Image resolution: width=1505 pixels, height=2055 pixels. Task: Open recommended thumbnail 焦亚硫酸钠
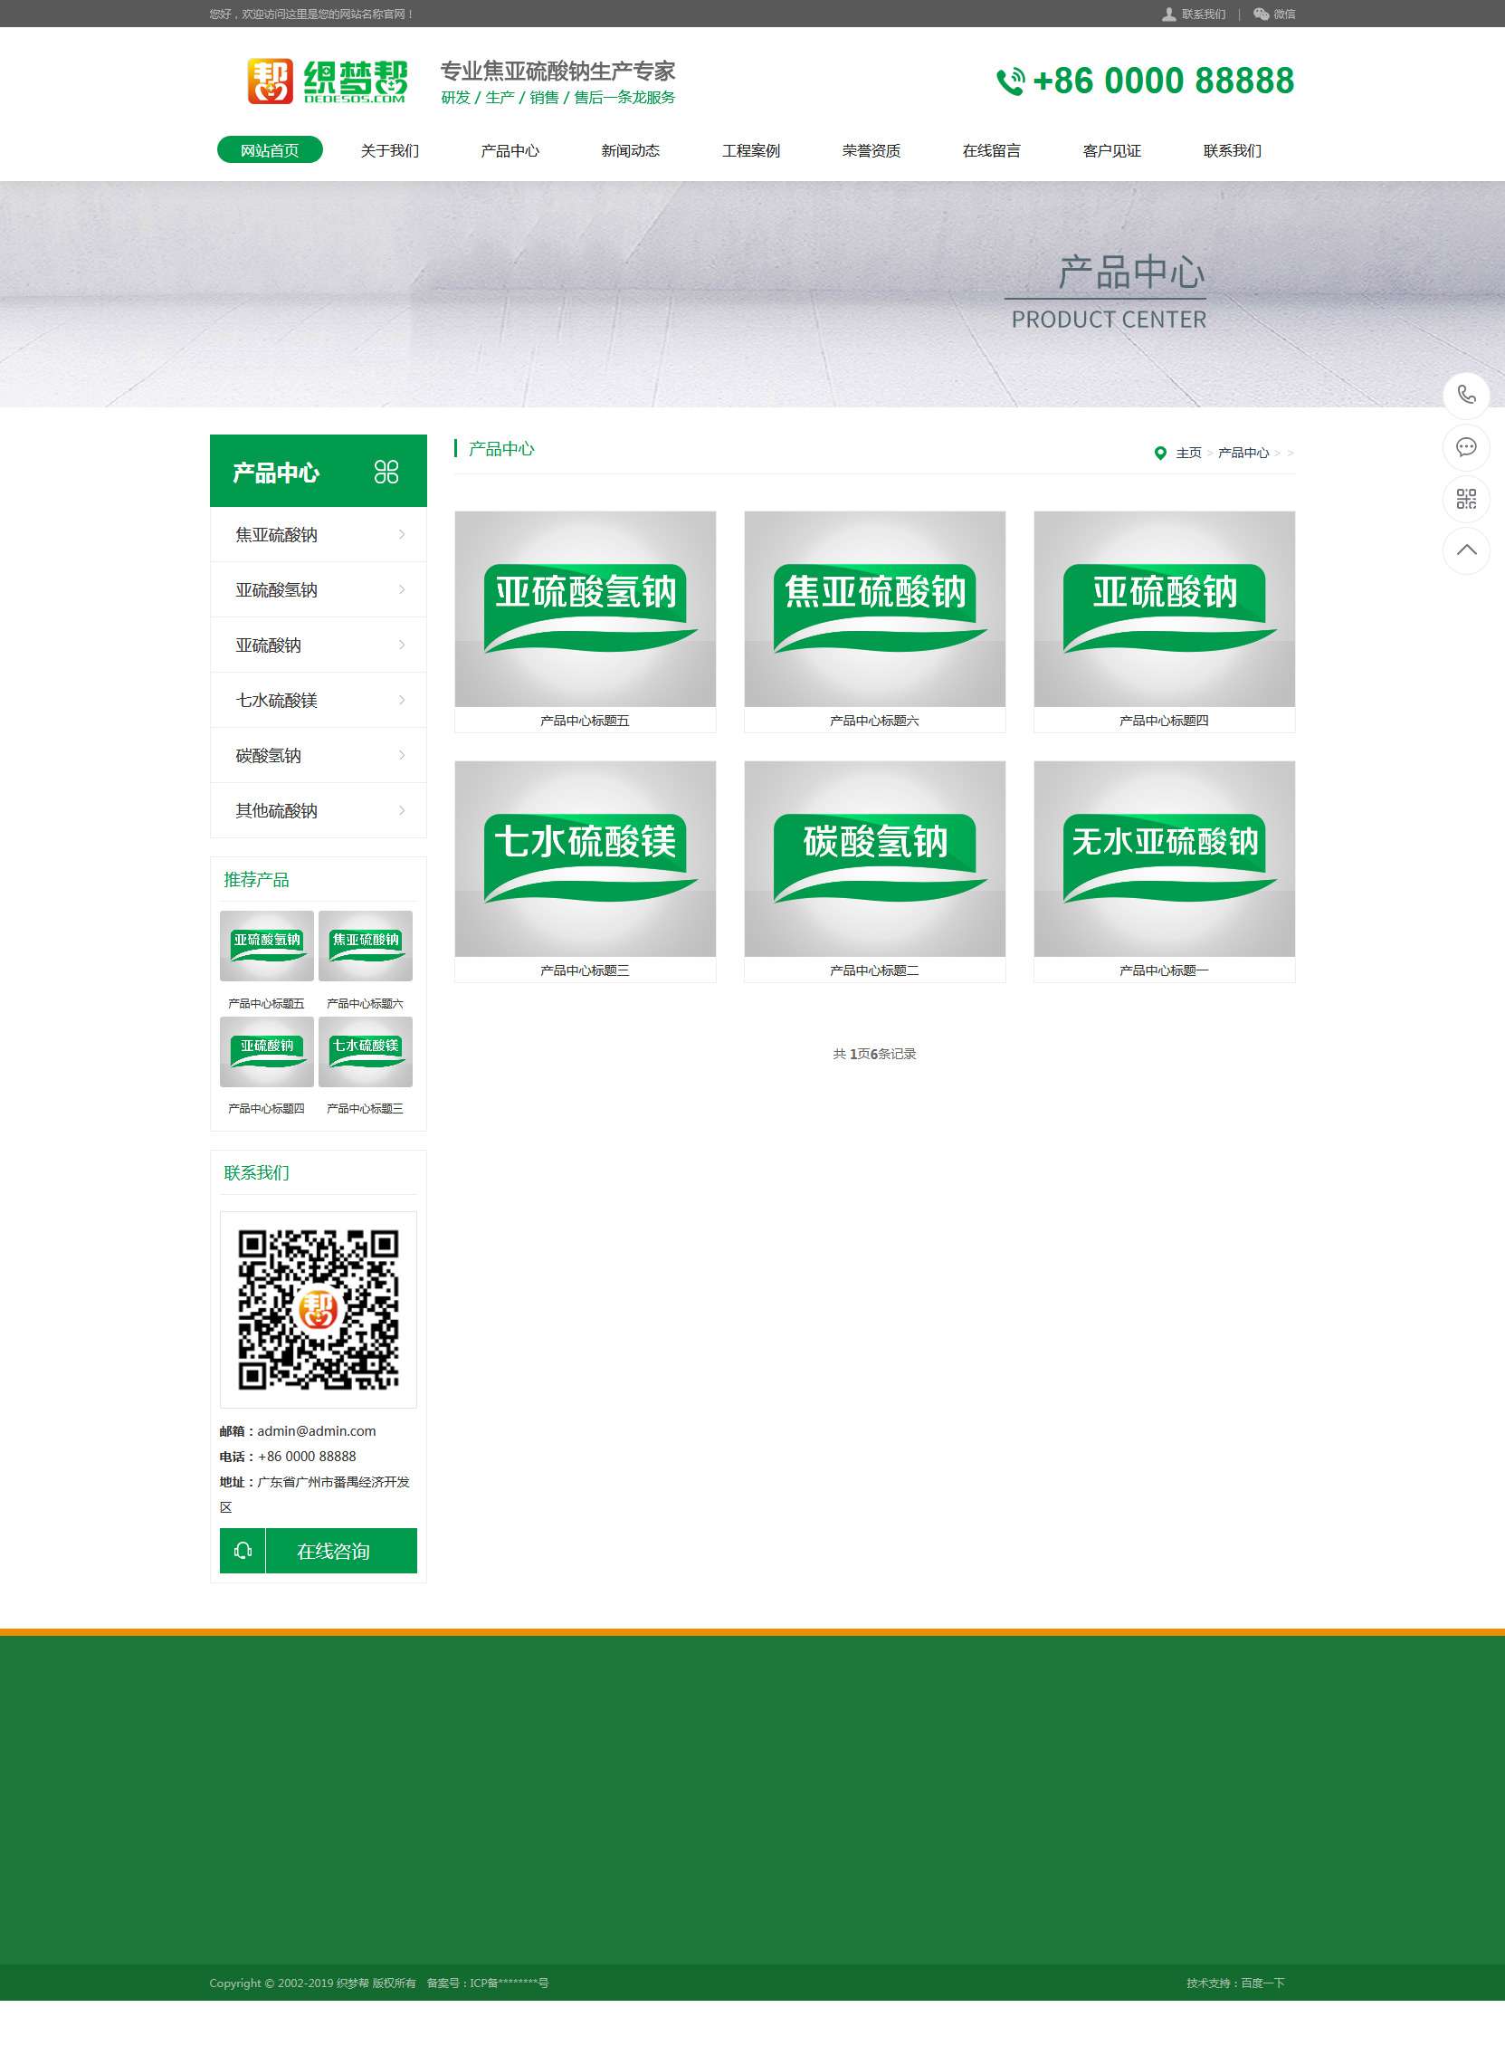366,945
